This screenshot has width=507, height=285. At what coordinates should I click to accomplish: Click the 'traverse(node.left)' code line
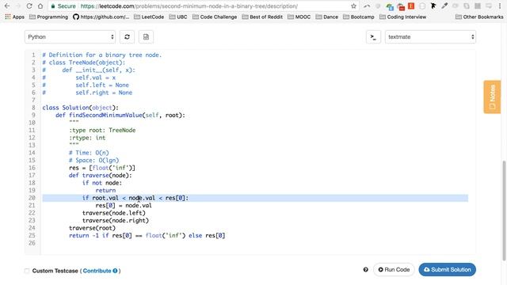click(114, 213)
